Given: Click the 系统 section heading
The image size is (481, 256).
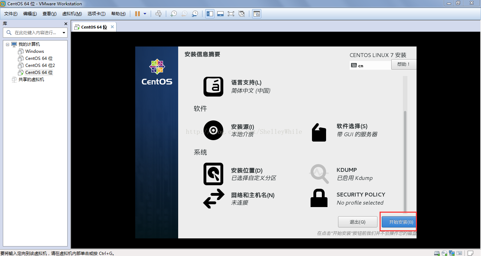Looking at the screenshot, I should (x=200, y=152).
